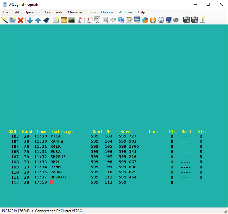
Task: Click the magnifier search document icon
Action: point(105,20)
